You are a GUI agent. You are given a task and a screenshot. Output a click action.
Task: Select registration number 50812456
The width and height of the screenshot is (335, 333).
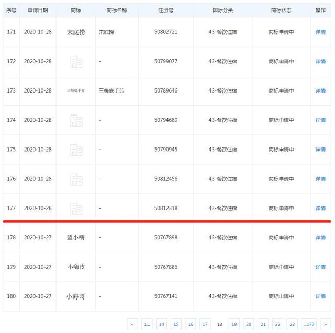coord(166,179)
